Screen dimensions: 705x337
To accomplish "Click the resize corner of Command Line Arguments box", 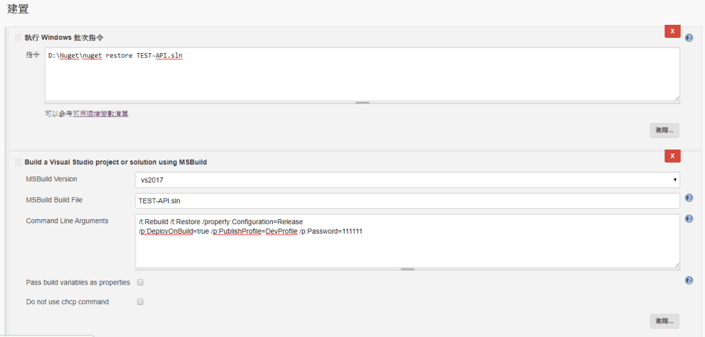I will tap(677, 264).
